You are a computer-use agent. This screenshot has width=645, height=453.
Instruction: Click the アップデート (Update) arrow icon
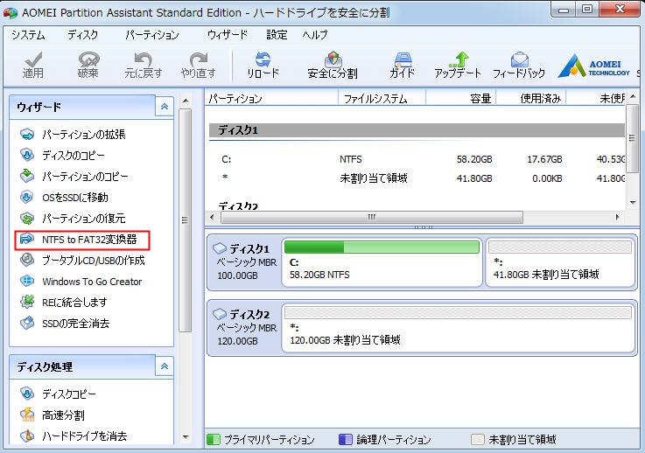[x=459, y=59]
